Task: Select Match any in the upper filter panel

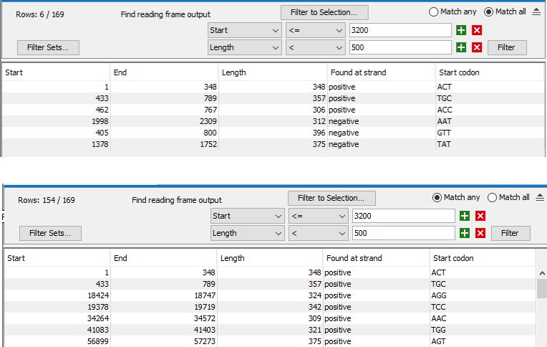Action: point(434,12)
